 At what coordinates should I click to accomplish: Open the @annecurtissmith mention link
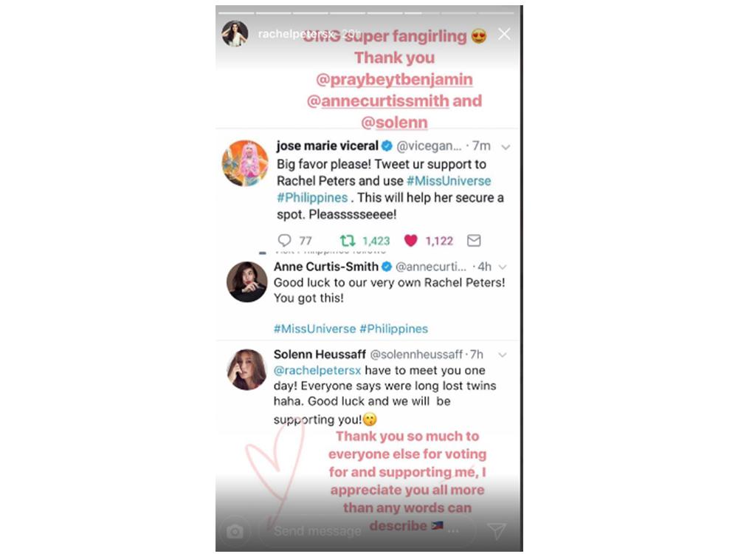tap(378, 100)
